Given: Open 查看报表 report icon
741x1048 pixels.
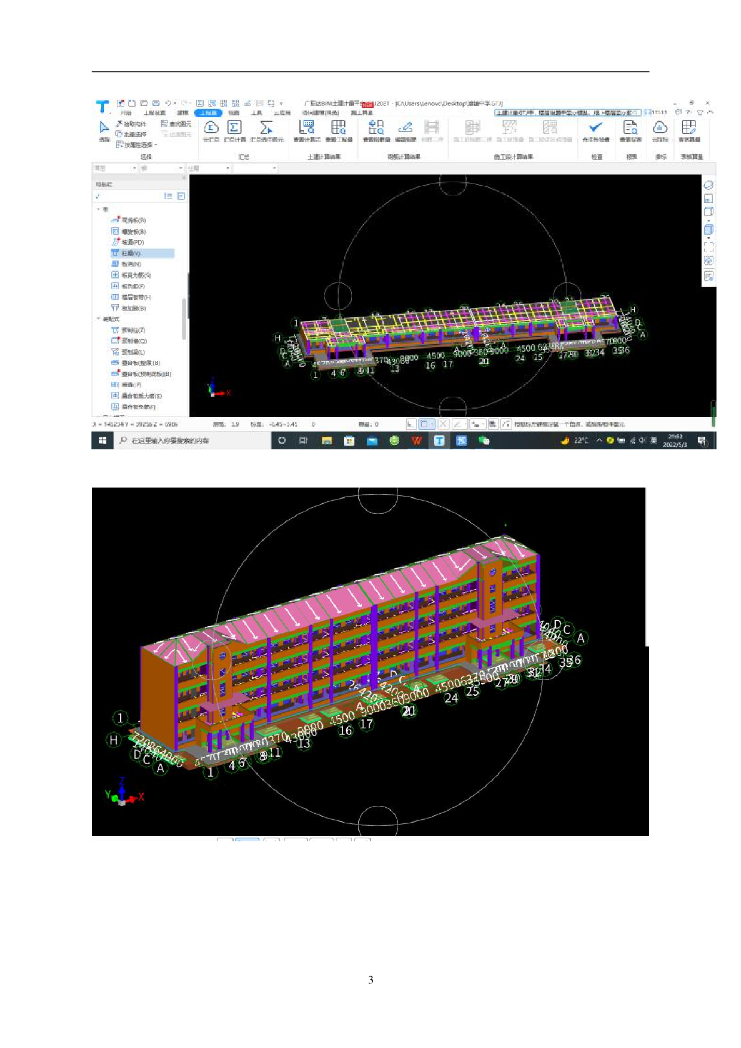Looking at the screenshot, I should point(630,128).
